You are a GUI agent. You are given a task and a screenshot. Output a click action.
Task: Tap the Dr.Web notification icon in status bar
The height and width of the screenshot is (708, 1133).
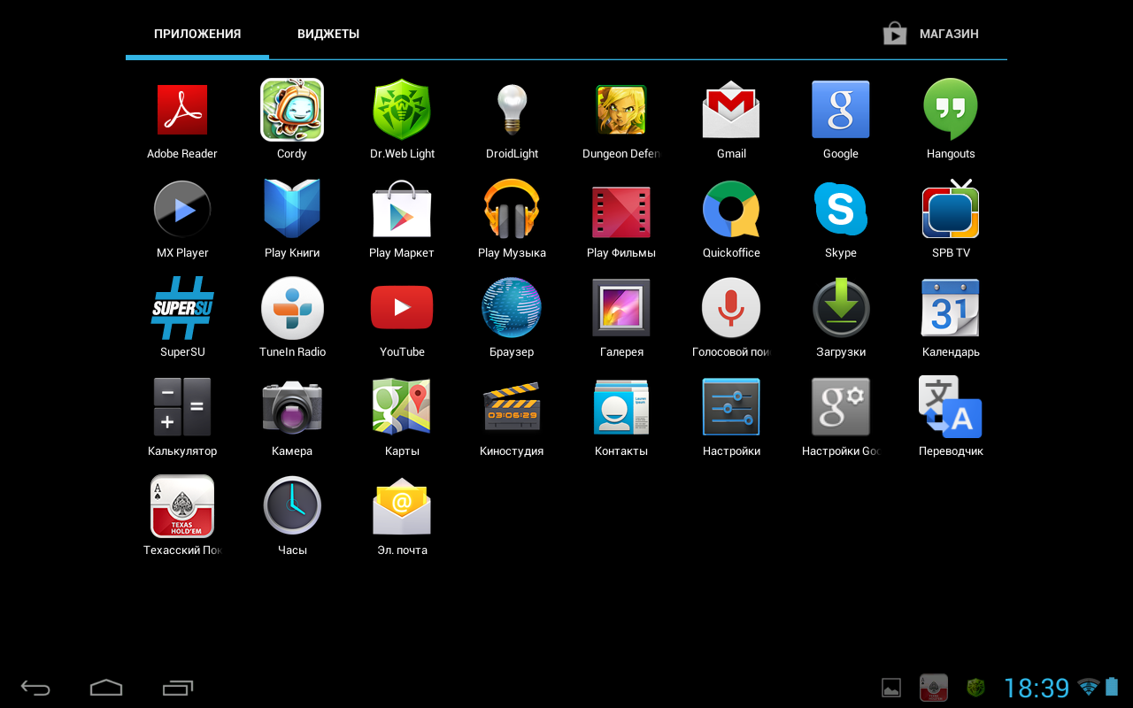point(975,688)
